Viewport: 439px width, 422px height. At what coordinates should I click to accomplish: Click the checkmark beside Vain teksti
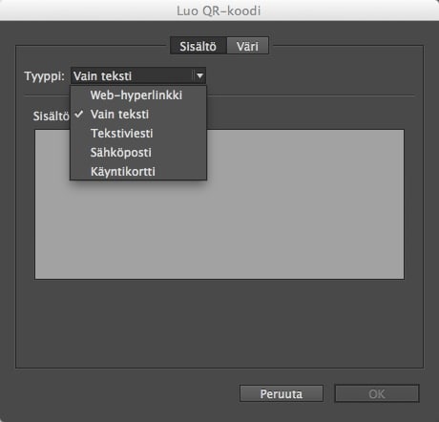click(x=79, y=115)
